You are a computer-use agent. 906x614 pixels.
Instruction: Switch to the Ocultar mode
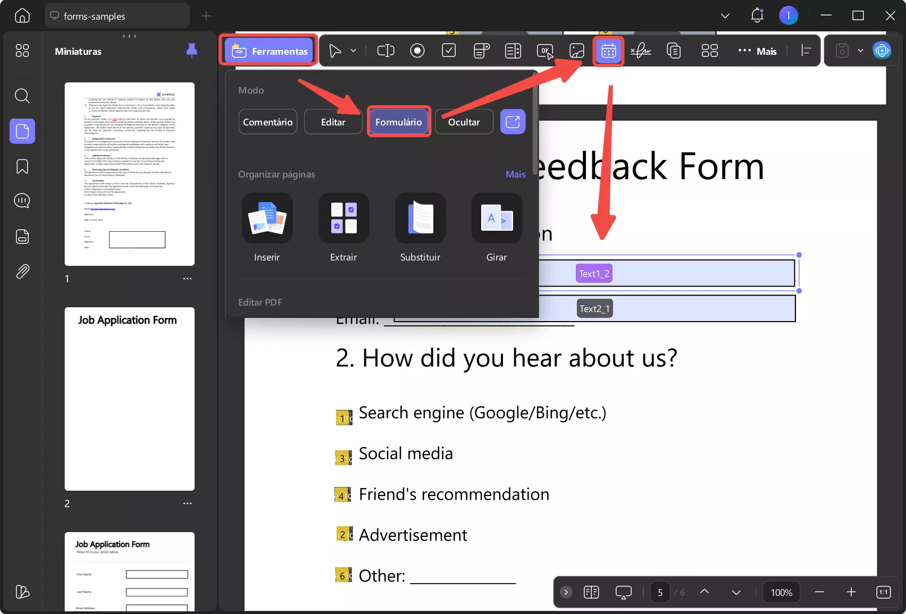tap(464, 122)
